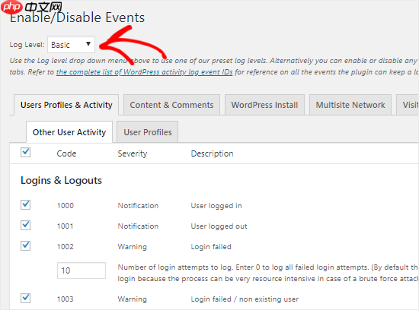The width and height of the screenshot is (419, 310).
Task: Disable event 1002 Login failed checkbox
Action: (x=26, y=245)
